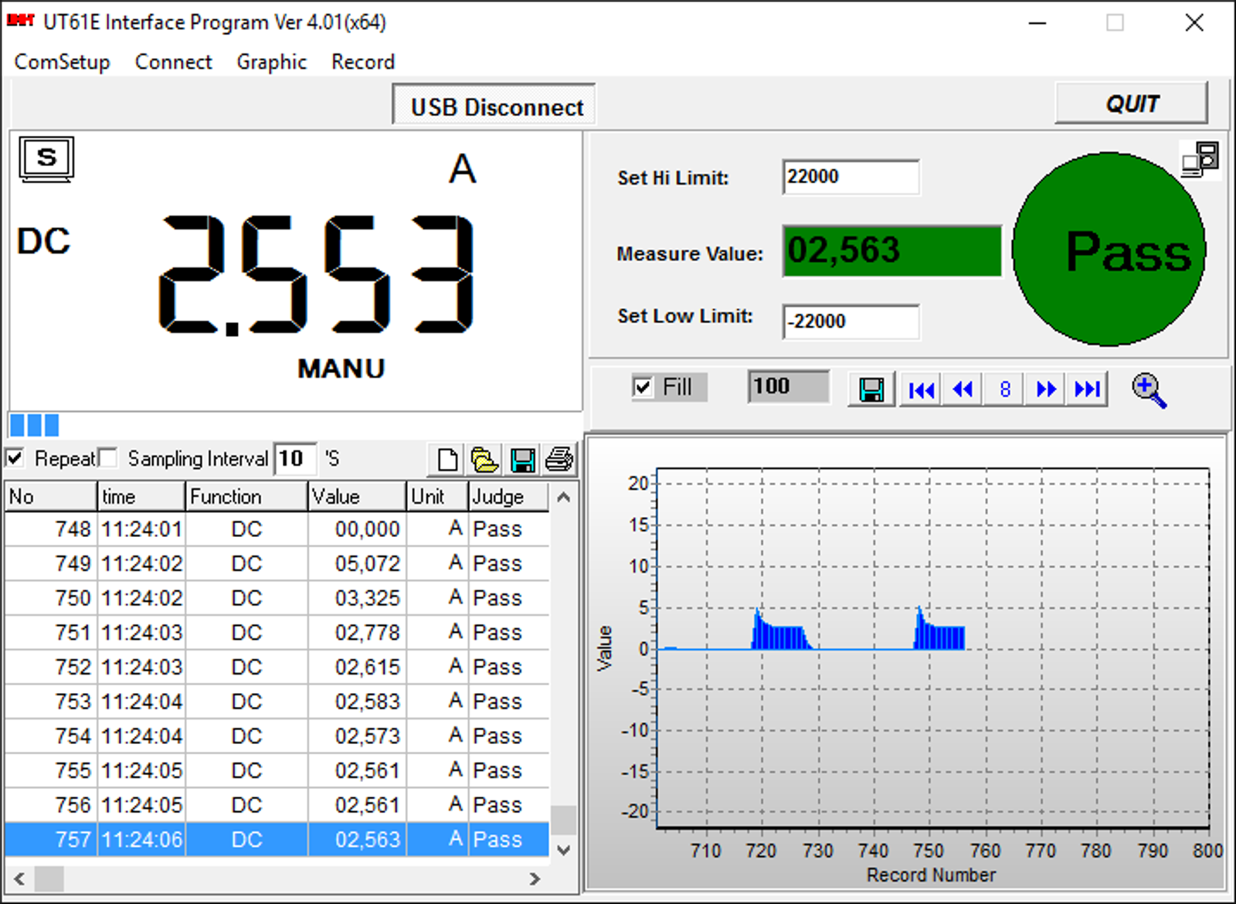
Task: Jump to first graph page
Action: pyautogui.click(x=922, y=389)
